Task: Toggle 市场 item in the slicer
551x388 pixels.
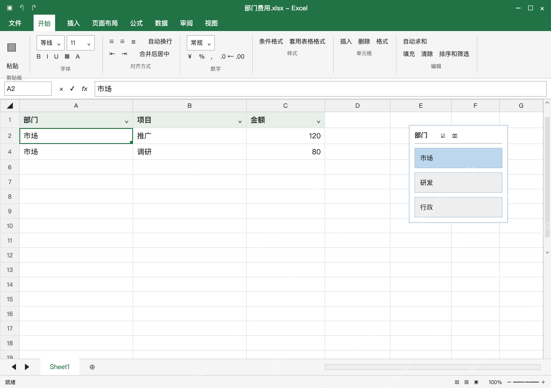Action: pos(458,158)
